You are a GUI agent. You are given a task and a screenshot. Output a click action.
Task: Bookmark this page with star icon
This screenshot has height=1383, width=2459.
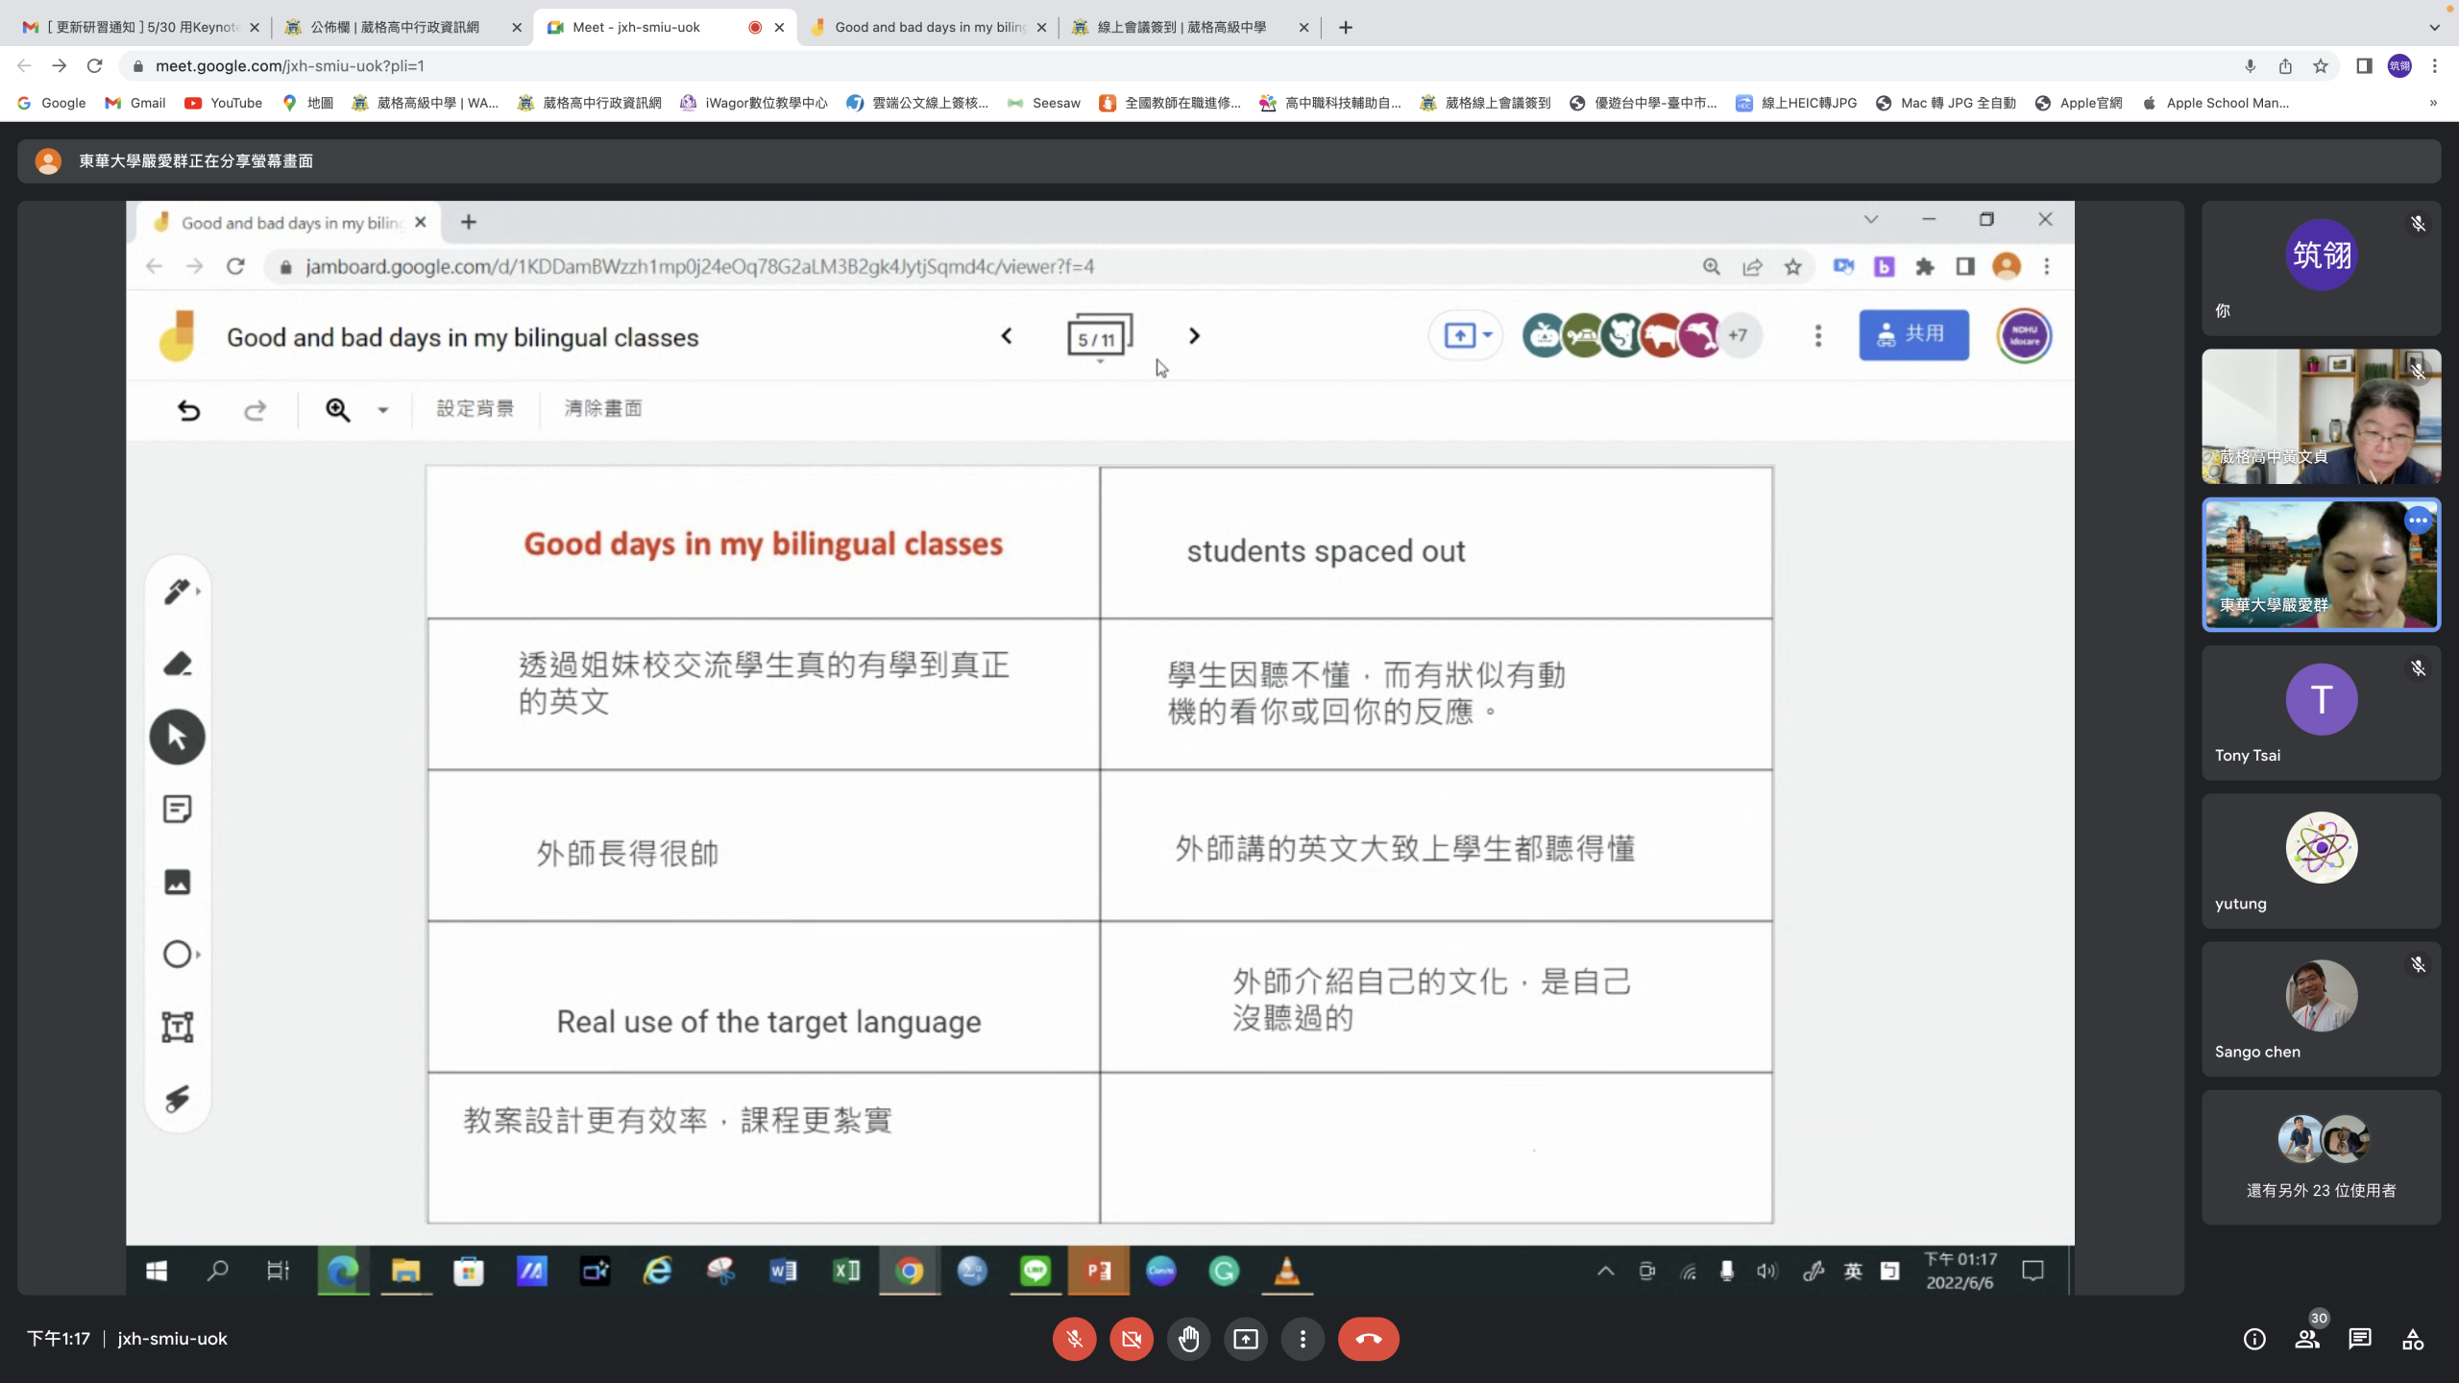(2321, 66)
